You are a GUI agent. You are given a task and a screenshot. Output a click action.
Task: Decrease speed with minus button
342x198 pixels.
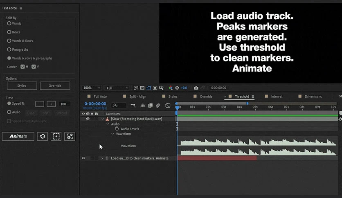tap(40, 104)
